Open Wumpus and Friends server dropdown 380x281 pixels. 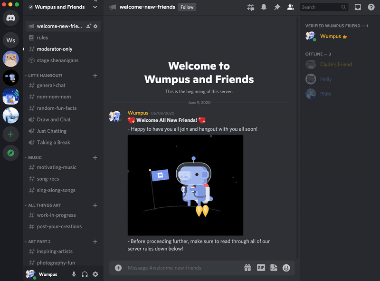(95, 7)
